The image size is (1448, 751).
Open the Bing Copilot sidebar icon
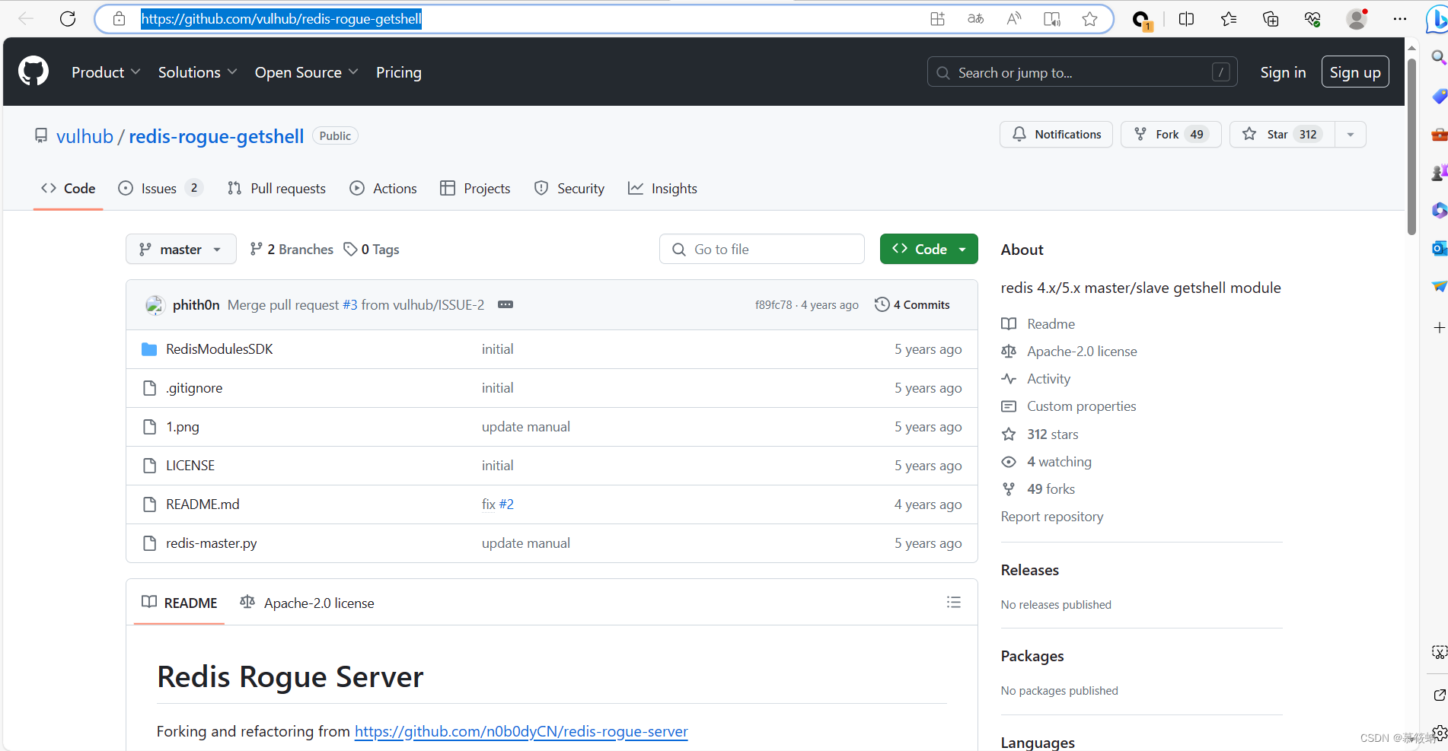click(1437, 19)
